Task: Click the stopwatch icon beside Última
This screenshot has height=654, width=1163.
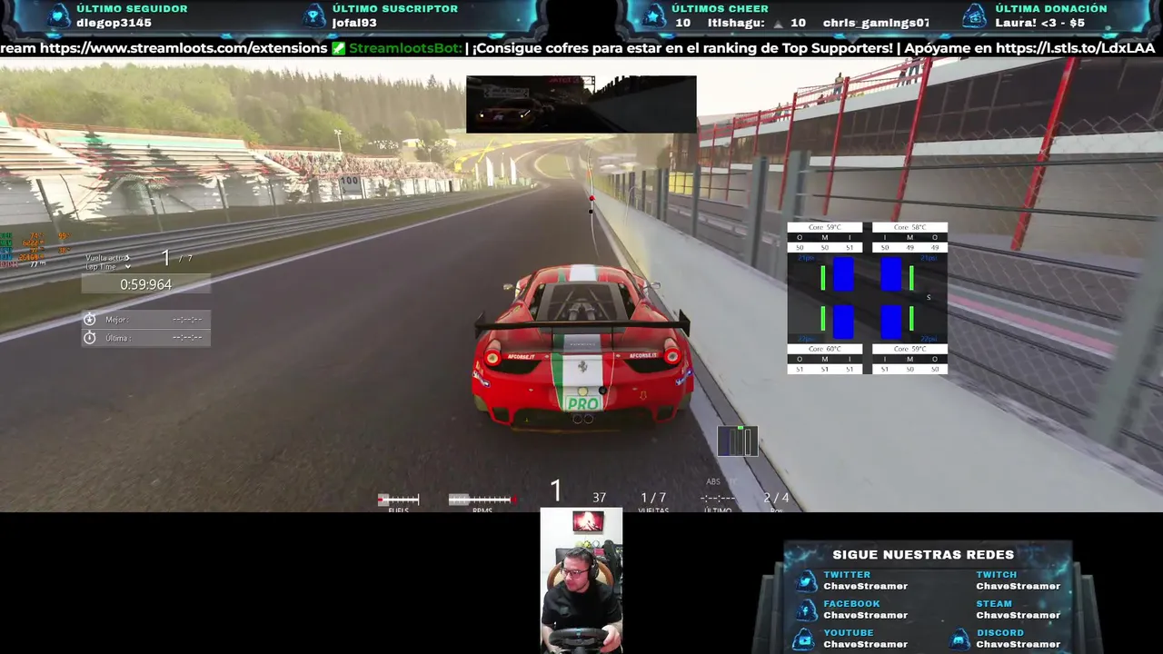Action: click(x=90, y=338)
